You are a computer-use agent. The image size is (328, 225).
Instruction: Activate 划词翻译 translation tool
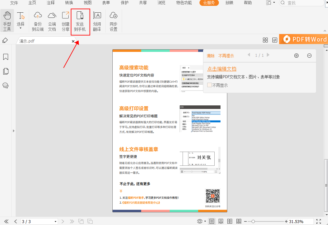pyautogui.click(x=97, y=20)
